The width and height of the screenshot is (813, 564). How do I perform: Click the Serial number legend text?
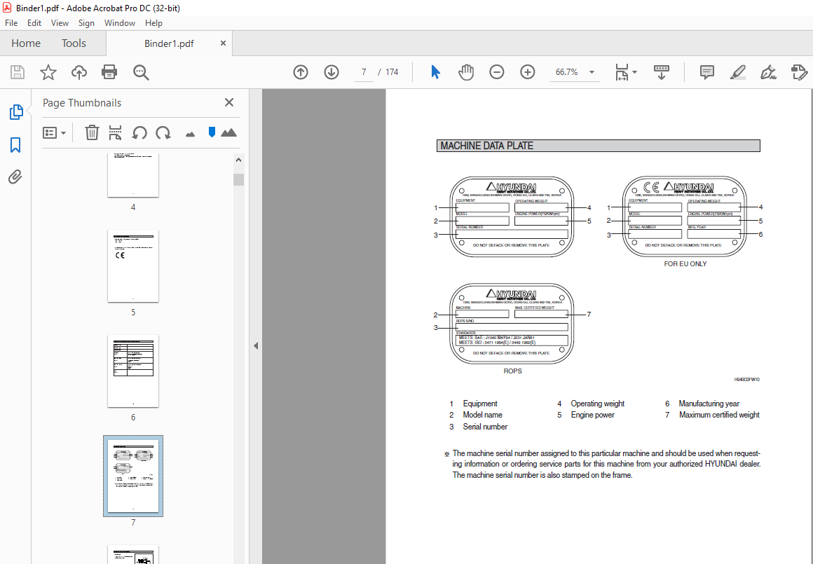[485, 427]
